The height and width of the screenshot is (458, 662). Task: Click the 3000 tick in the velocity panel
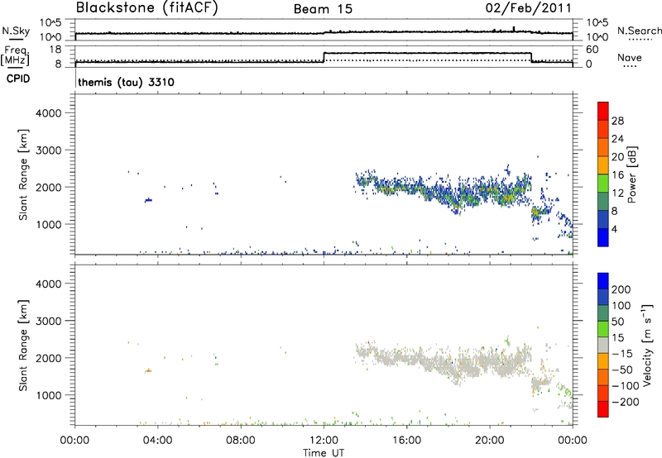point(48,321)
